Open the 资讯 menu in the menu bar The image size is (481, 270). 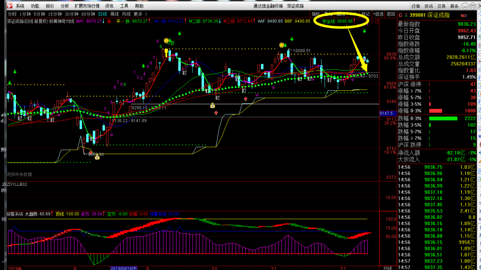point(109,6)
